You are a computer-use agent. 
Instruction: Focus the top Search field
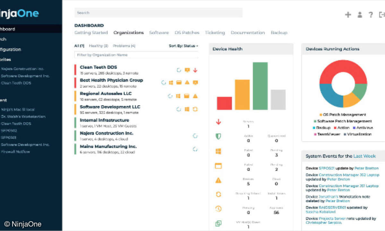pos(158,13)
